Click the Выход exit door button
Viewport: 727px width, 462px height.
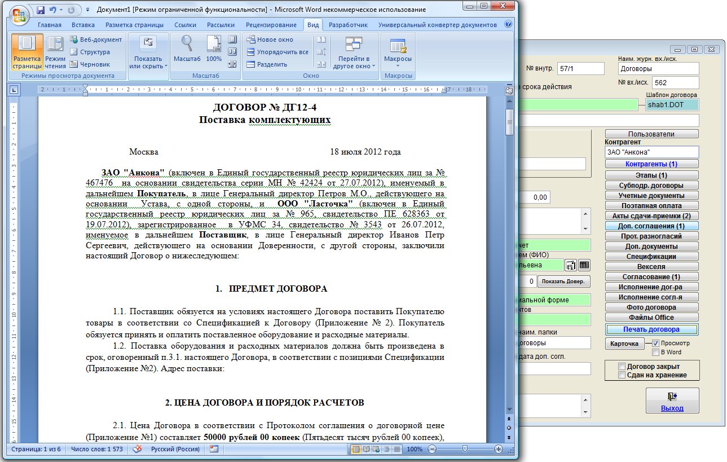pyautogui.click(x=672, y=402)
